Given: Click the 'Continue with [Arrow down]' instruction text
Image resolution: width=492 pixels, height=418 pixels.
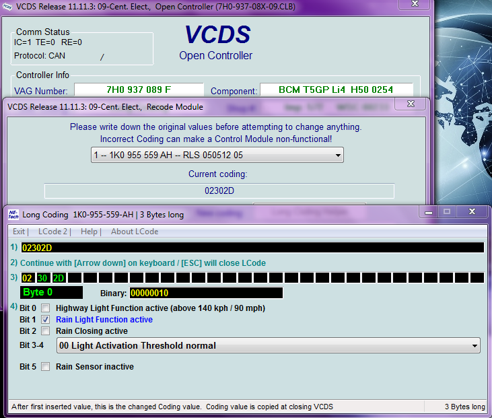Looking at the screenshot, I should pyautogui.click(x=143, y=263).
